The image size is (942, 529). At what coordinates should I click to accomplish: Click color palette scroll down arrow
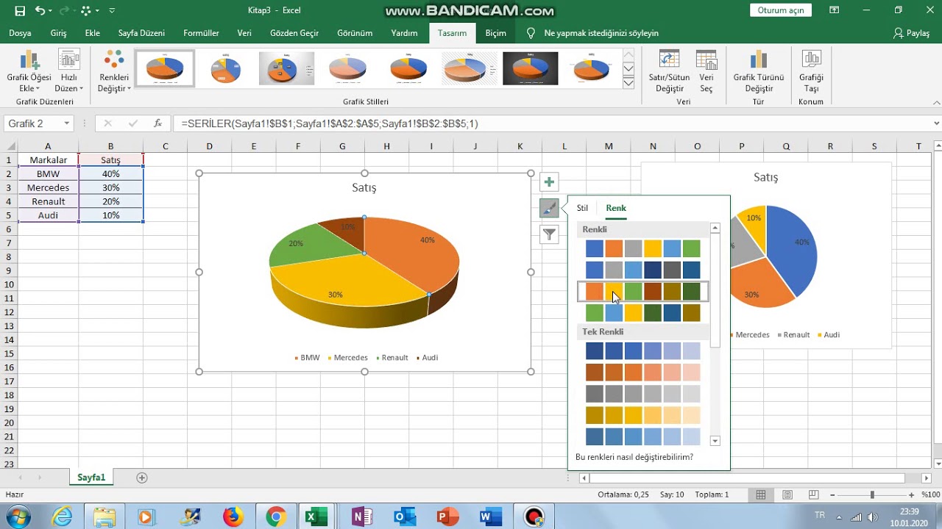tap(715, 441)
